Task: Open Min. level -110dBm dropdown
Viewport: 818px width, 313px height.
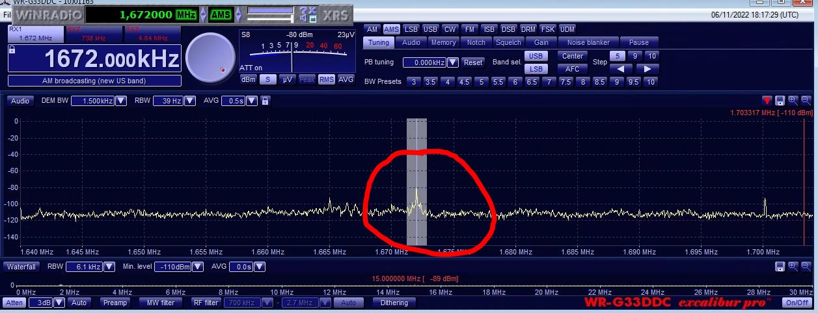Action: point(198,267)
